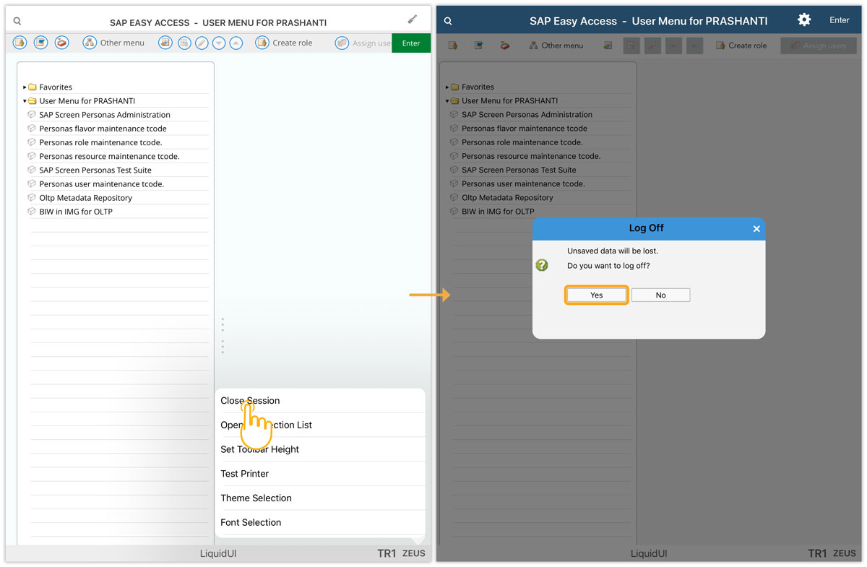867x567 pixels.
Task: Select BIW in IMG for OLTP, left screen
Action: [76, 212]
